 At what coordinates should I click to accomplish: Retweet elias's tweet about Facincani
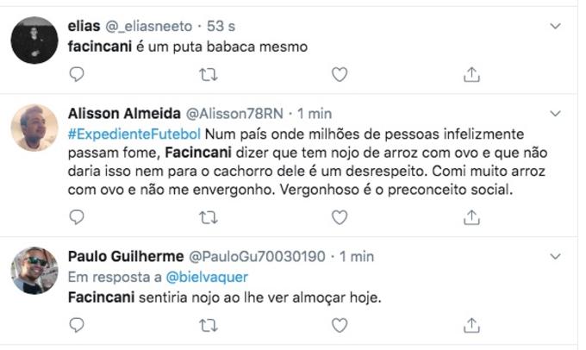[x=208, y=75]
